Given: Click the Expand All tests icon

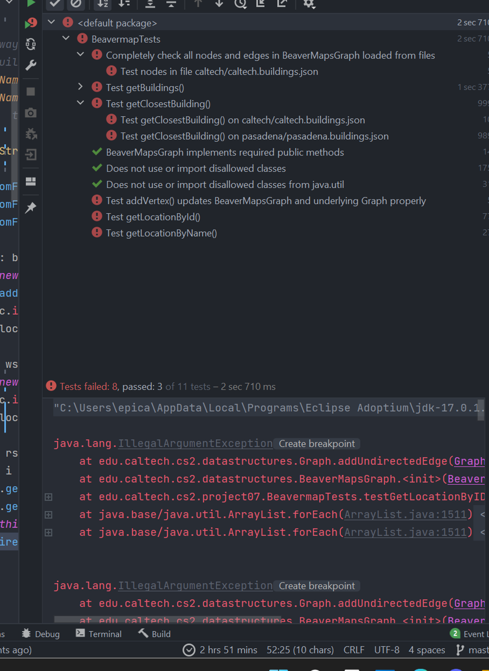Looking at the screenshot, I should 150,4.
